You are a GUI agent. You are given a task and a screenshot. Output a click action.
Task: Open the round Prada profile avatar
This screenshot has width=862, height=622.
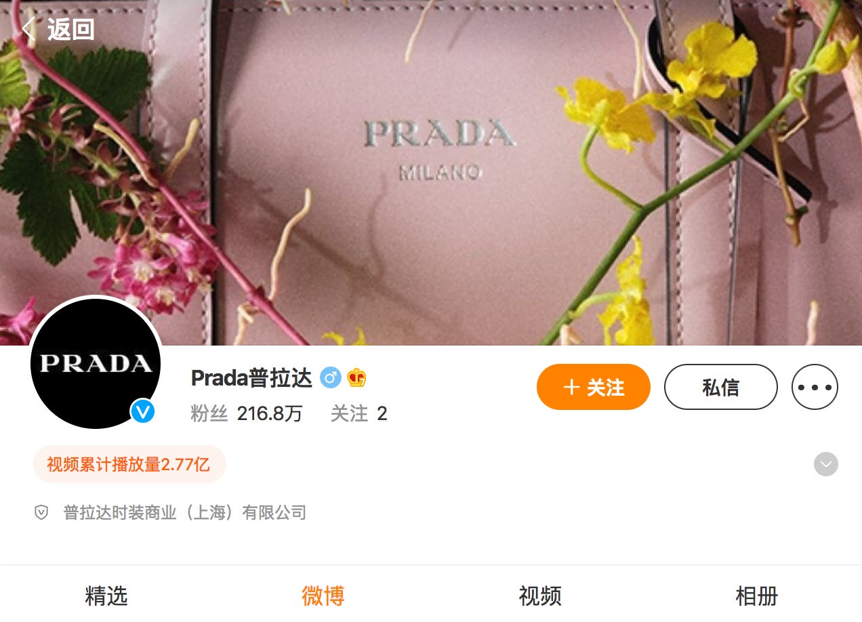pyautogui.click(x=96, y=363)
